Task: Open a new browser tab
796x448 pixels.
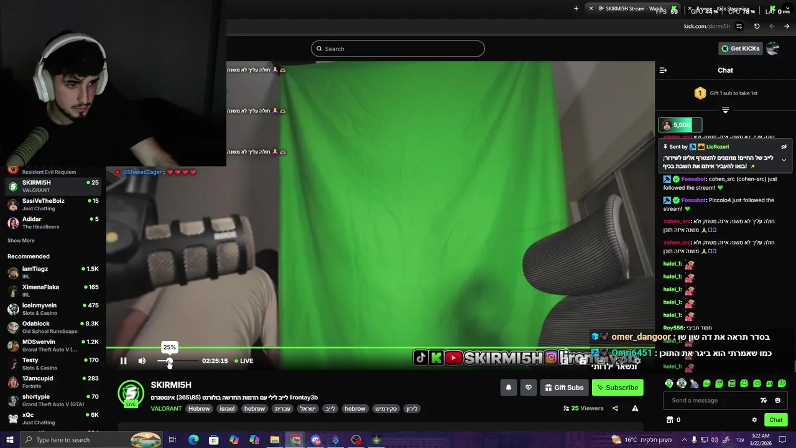Action: pyautogui.click(x=576, y=9)
